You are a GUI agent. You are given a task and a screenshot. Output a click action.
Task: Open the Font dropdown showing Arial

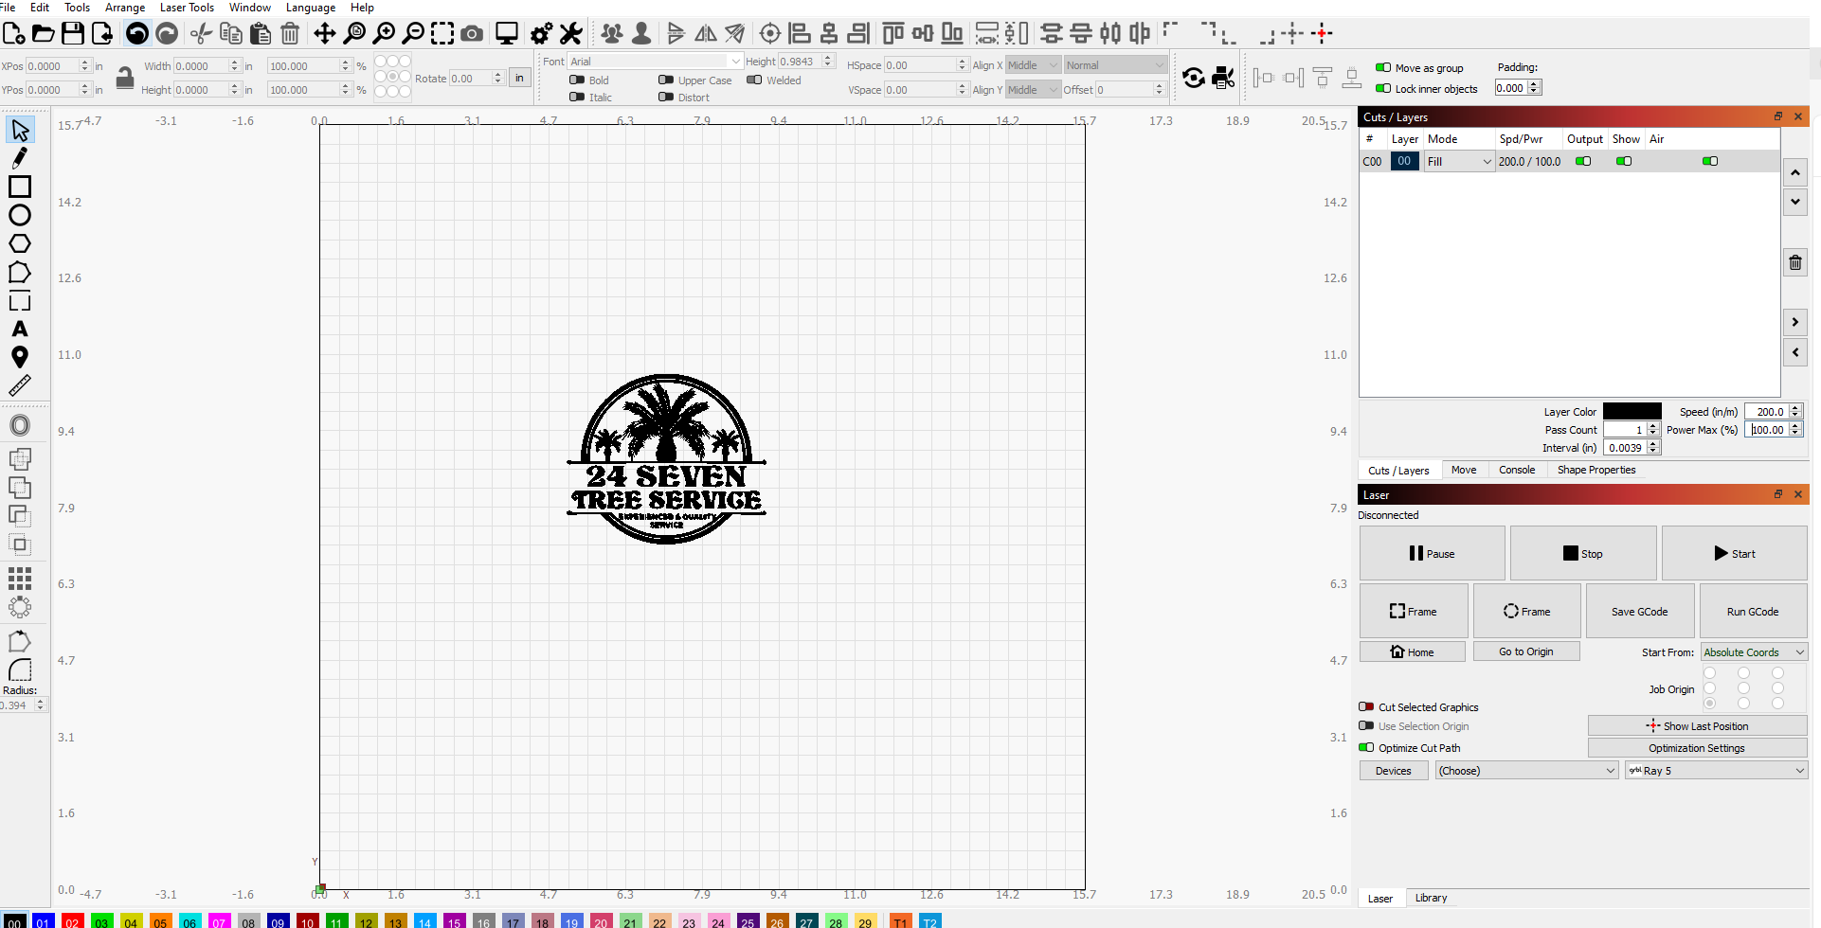(x=655, y=62)
